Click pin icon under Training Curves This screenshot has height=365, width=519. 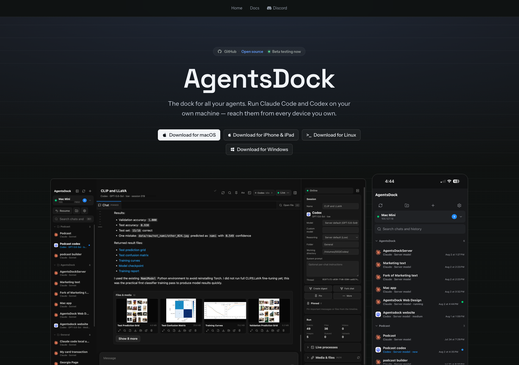(239, 331)
